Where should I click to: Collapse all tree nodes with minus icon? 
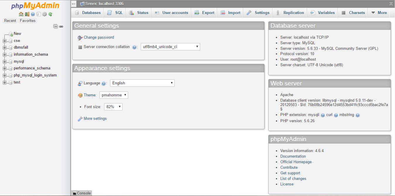pyautogui.click(x=56, y=26)
